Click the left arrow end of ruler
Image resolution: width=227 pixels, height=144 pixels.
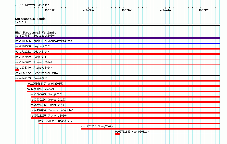[x=16, y=8]
